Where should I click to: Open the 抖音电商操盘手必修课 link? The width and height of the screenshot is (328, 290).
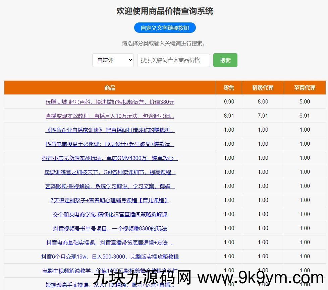tap(110, 144)
